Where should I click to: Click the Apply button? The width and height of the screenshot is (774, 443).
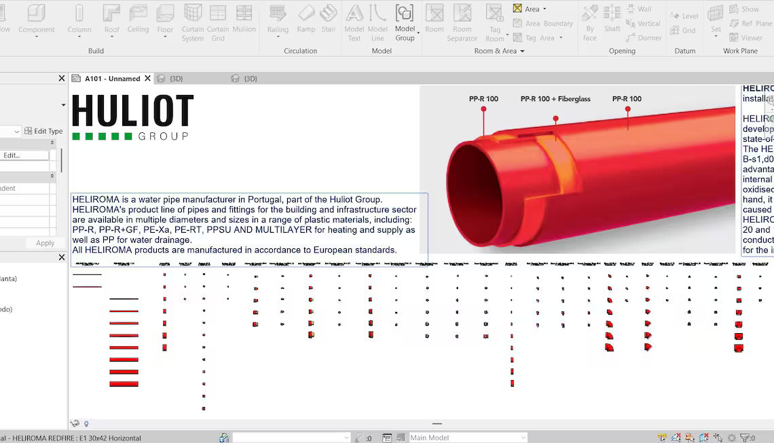(45, 243)
